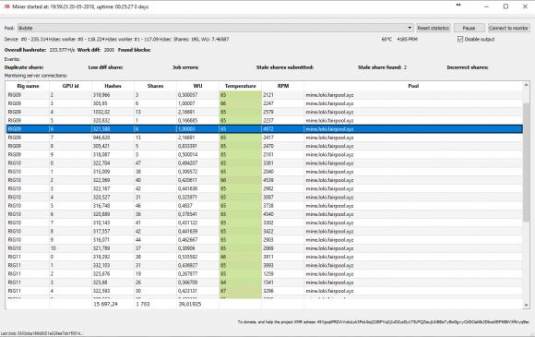
Task: Click the XMR donation address text
Action: point(423,322)
